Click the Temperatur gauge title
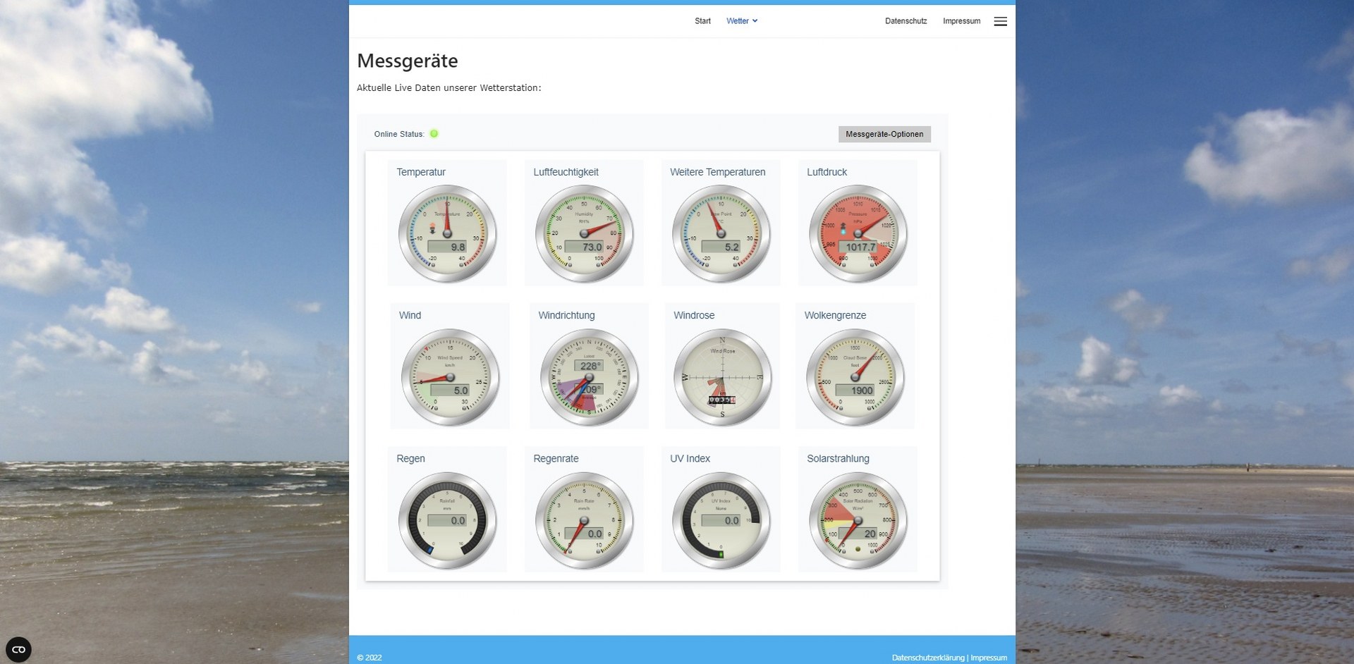 click(x=421, y=172)
